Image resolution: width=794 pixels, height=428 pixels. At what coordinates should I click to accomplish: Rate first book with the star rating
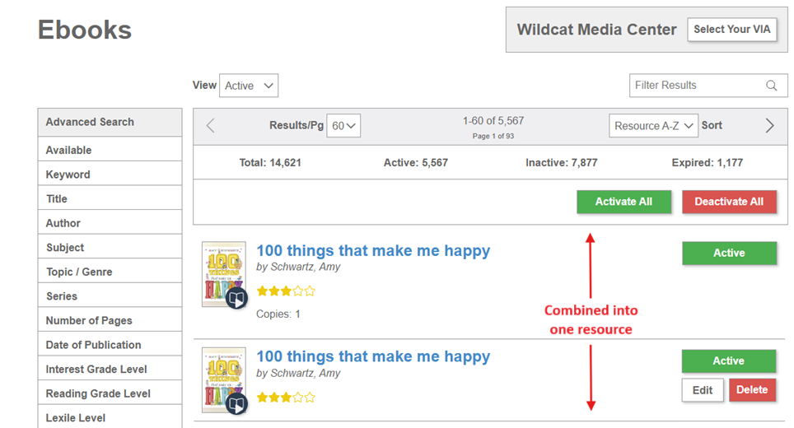pyautogui.click(x=286, y=291)
